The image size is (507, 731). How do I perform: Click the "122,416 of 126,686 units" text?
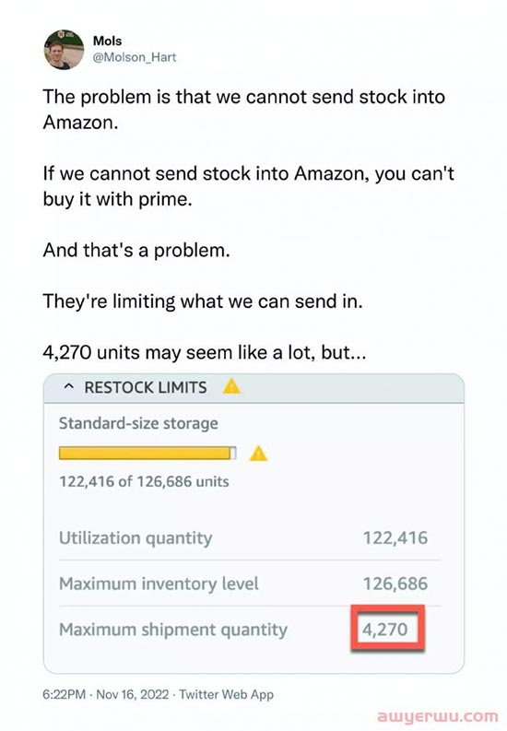(144, 481)
